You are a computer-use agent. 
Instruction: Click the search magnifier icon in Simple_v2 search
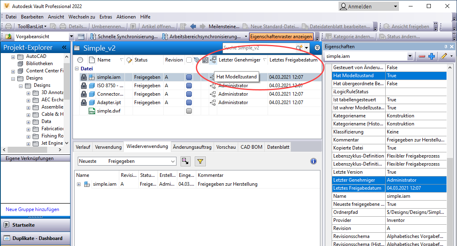[299, 48]
